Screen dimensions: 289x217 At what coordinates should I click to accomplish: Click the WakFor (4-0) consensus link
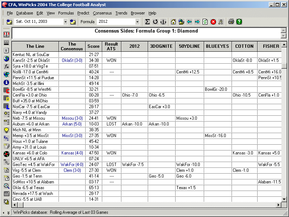(72, 165)
